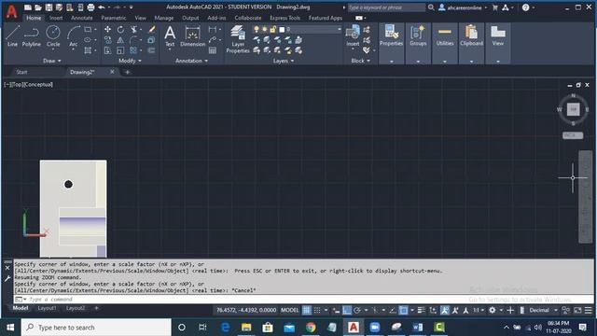597x336 pixels.
Task: Expand the Block panel
Action: (x=361, y=61)
